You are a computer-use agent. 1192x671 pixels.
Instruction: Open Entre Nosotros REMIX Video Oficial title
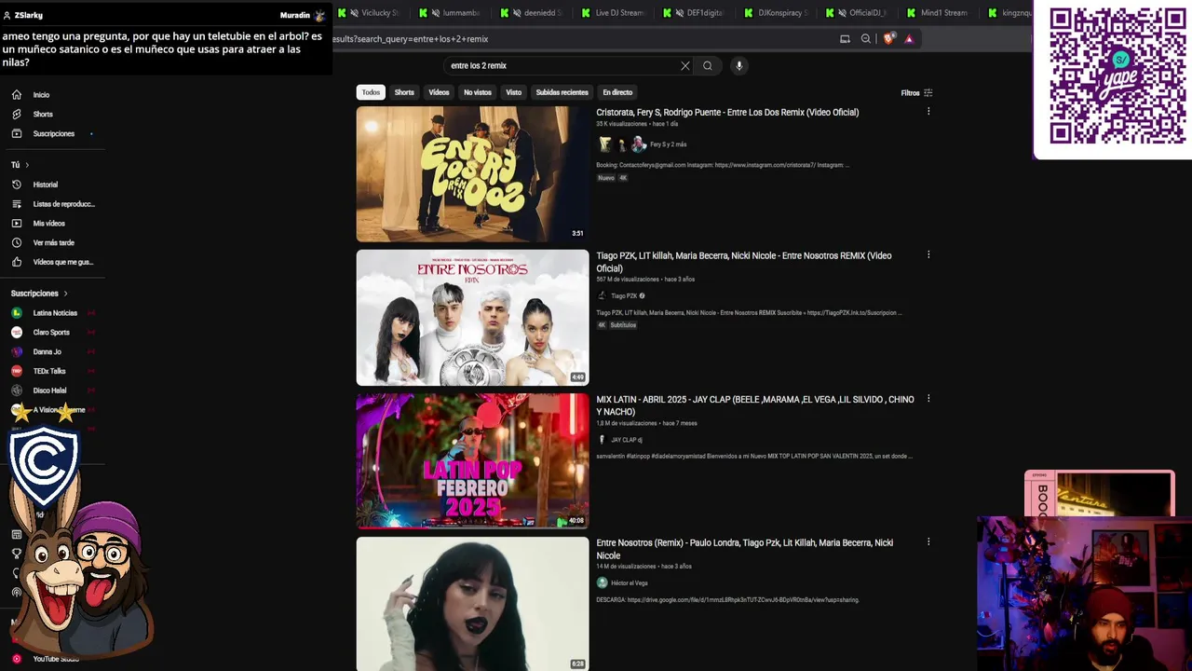(744, 262)
